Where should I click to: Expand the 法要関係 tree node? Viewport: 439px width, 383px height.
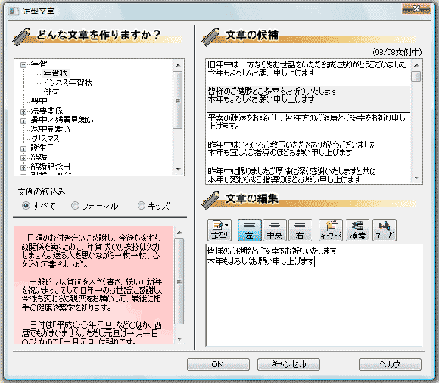click(x=23, y=112)
